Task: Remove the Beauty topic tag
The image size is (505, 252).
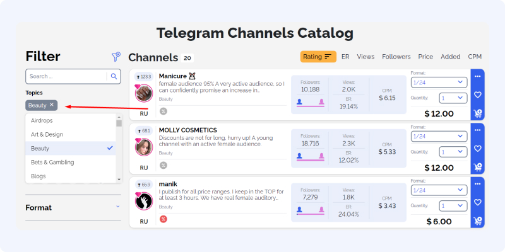Action: pos(52,105)
